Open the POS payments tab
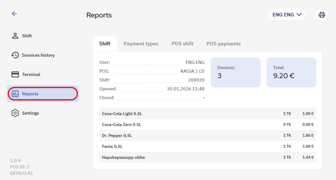This screenshot has width=336, height=180. [223, 44]
